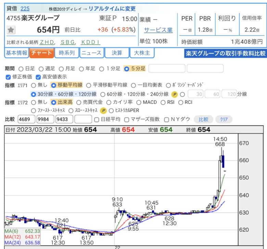Open compared stock KDDI link
This screenshot has height=249, width=267.
91,42
